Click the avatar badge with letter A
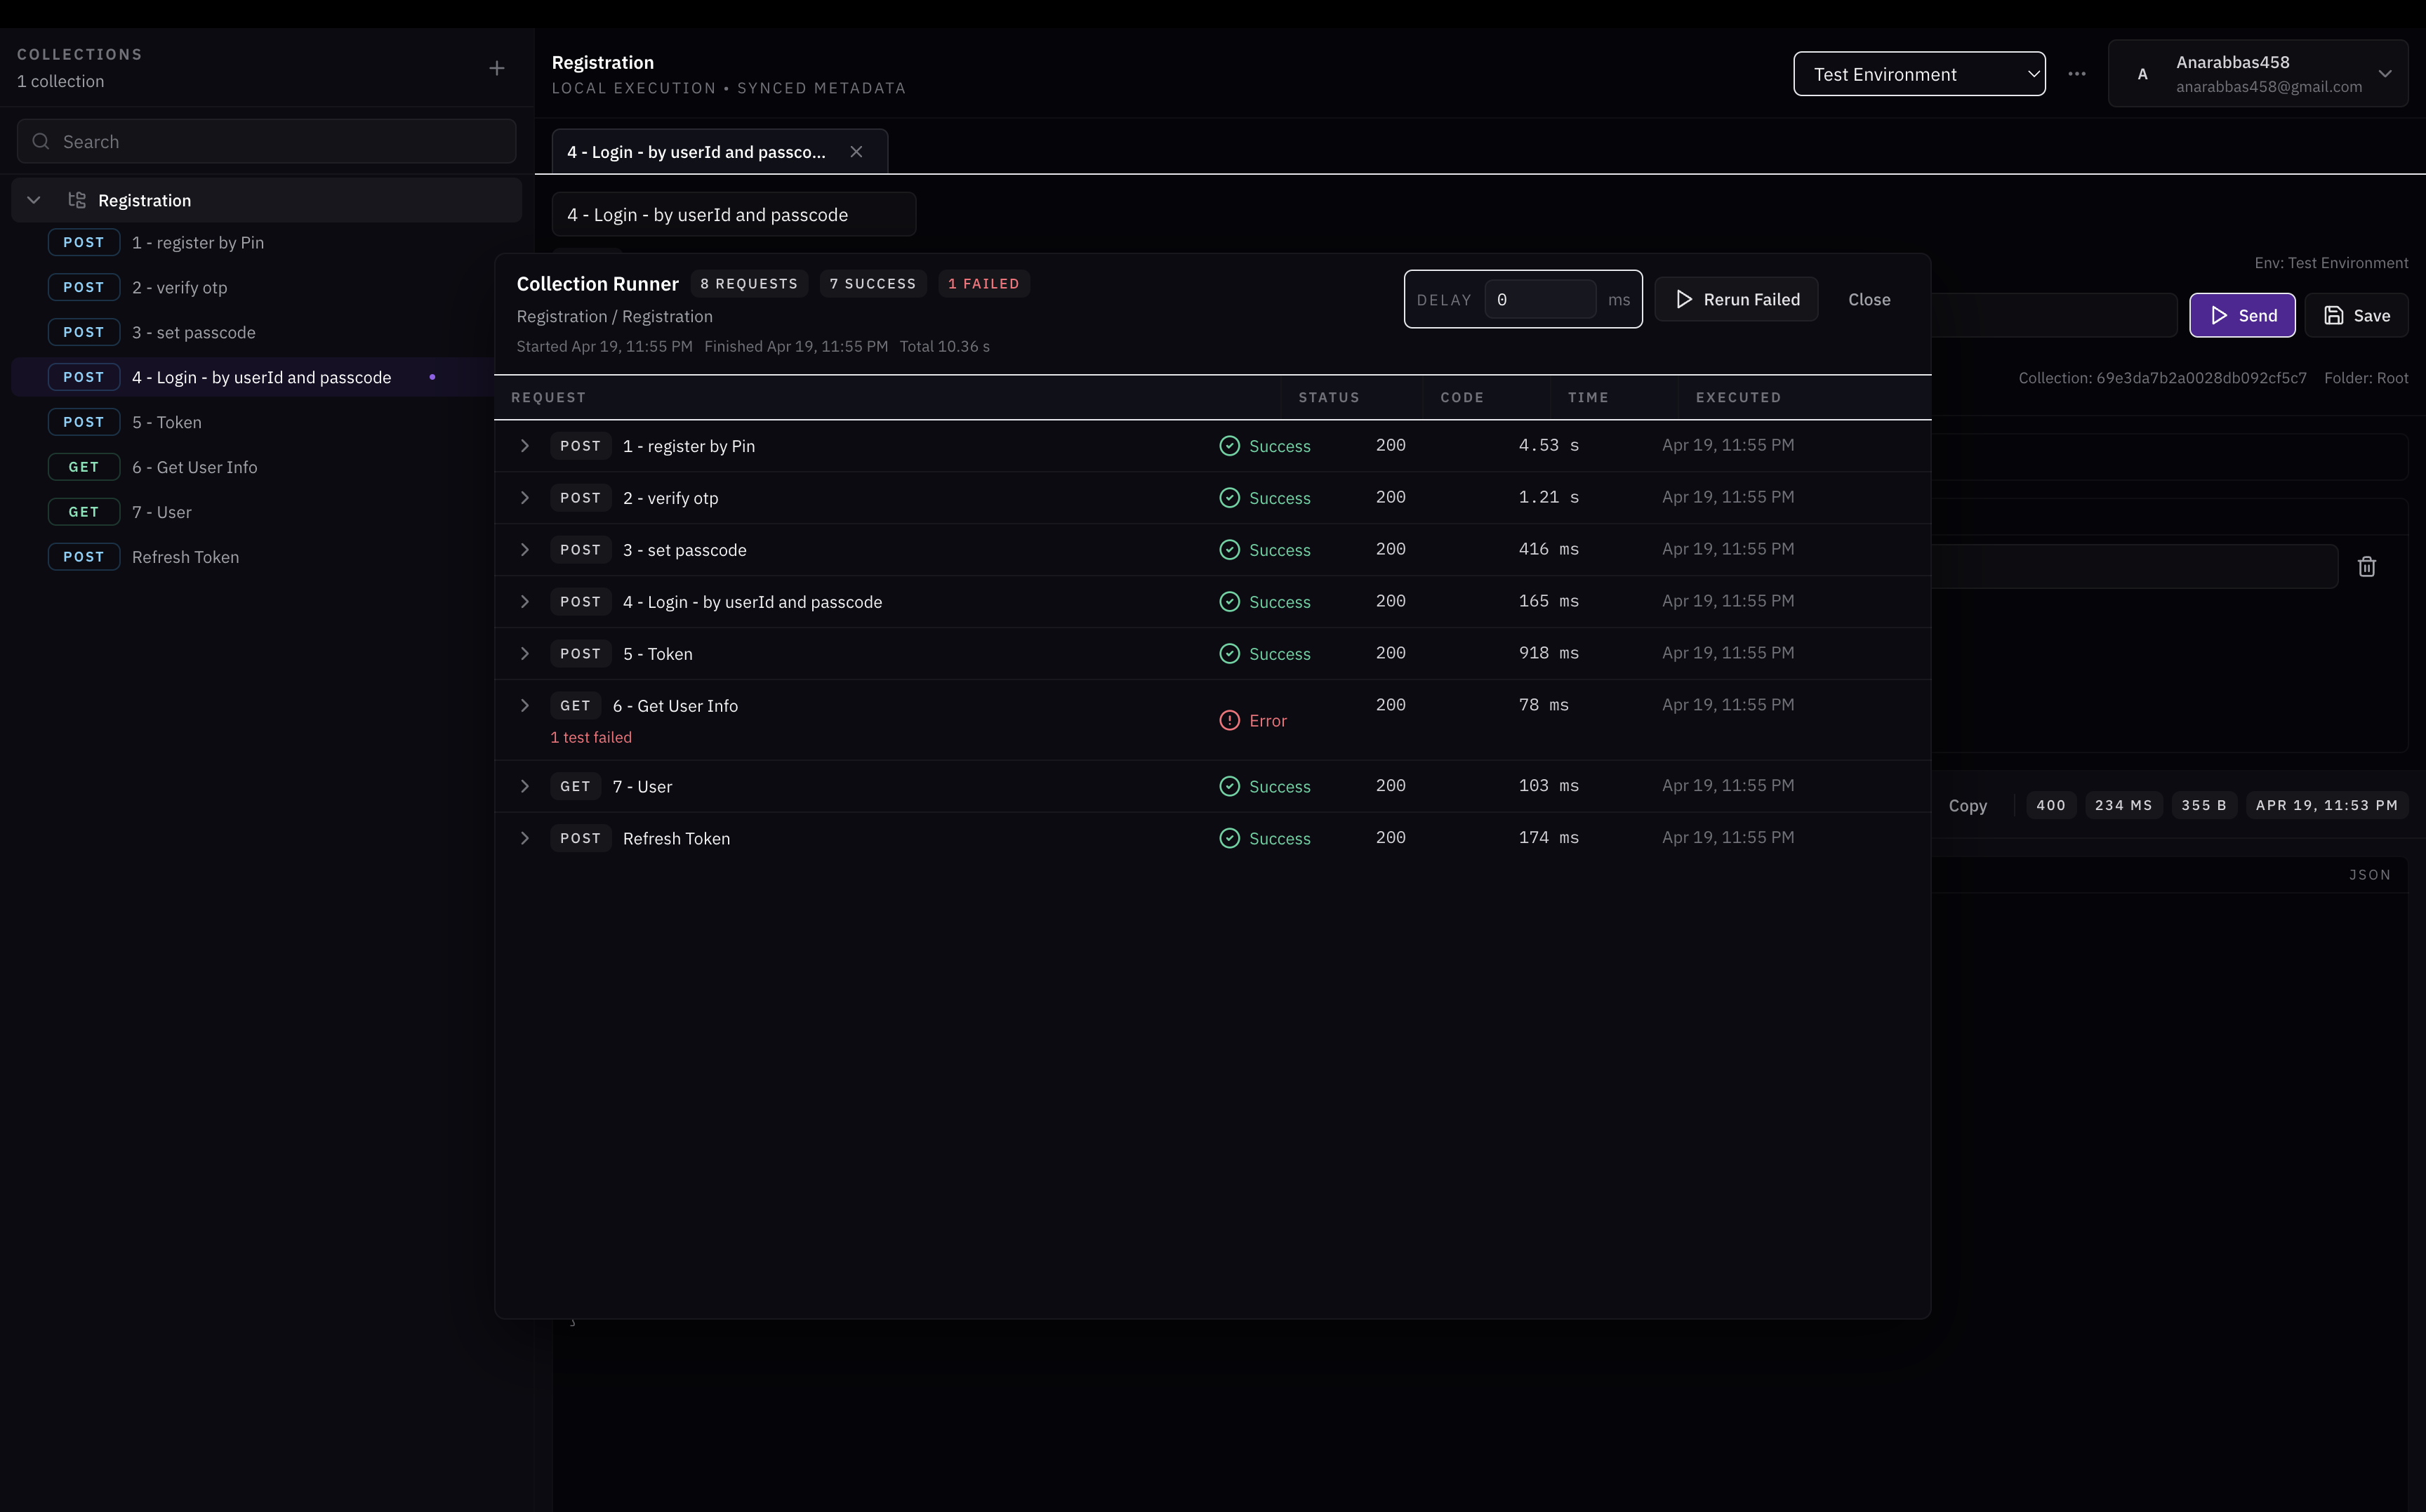The width and height of the screenshot is (2426, 1512). coord(2142,74)
